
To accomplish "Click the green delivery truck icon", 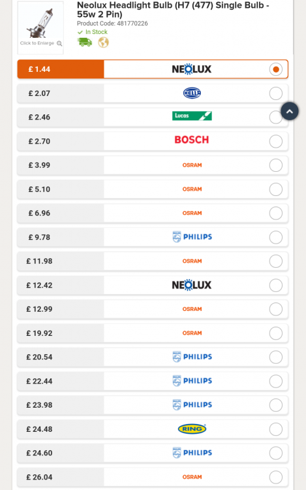I will [x=85, y=42].
